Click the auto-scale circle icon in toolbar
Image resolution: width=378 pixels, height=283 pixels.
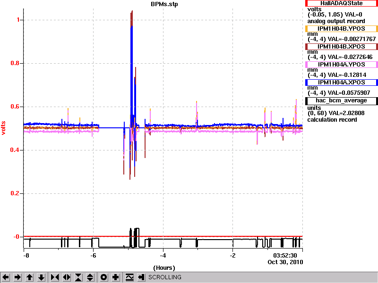click(x=103, y=277)
